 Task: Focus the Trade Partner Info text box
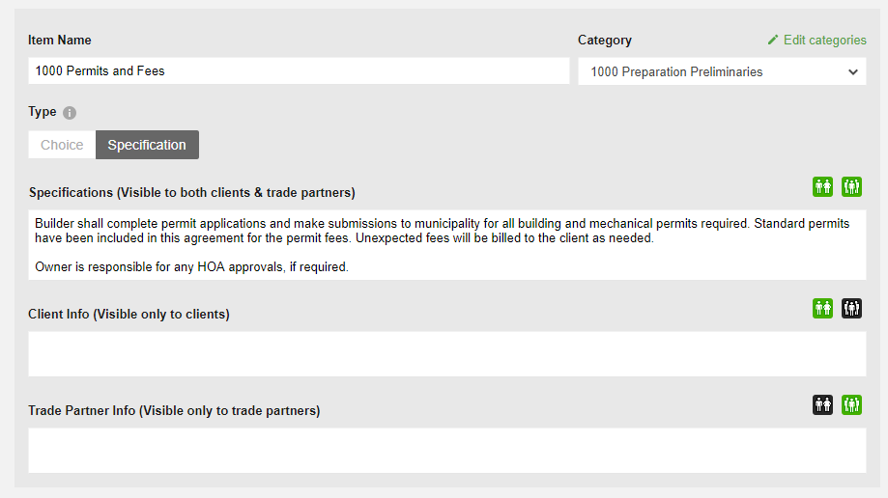pyautogui.click(x=446, y=450)
